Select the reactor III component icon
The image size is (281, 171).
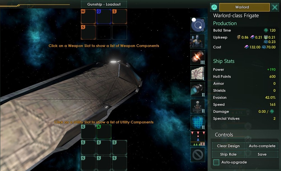(198, 57)
